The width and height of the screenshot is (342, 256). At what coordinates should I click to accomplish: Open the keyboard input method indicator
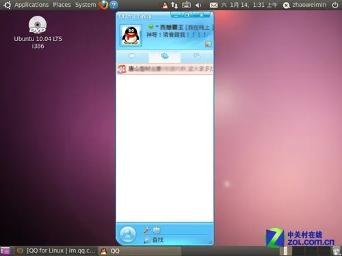coord(186,5)
